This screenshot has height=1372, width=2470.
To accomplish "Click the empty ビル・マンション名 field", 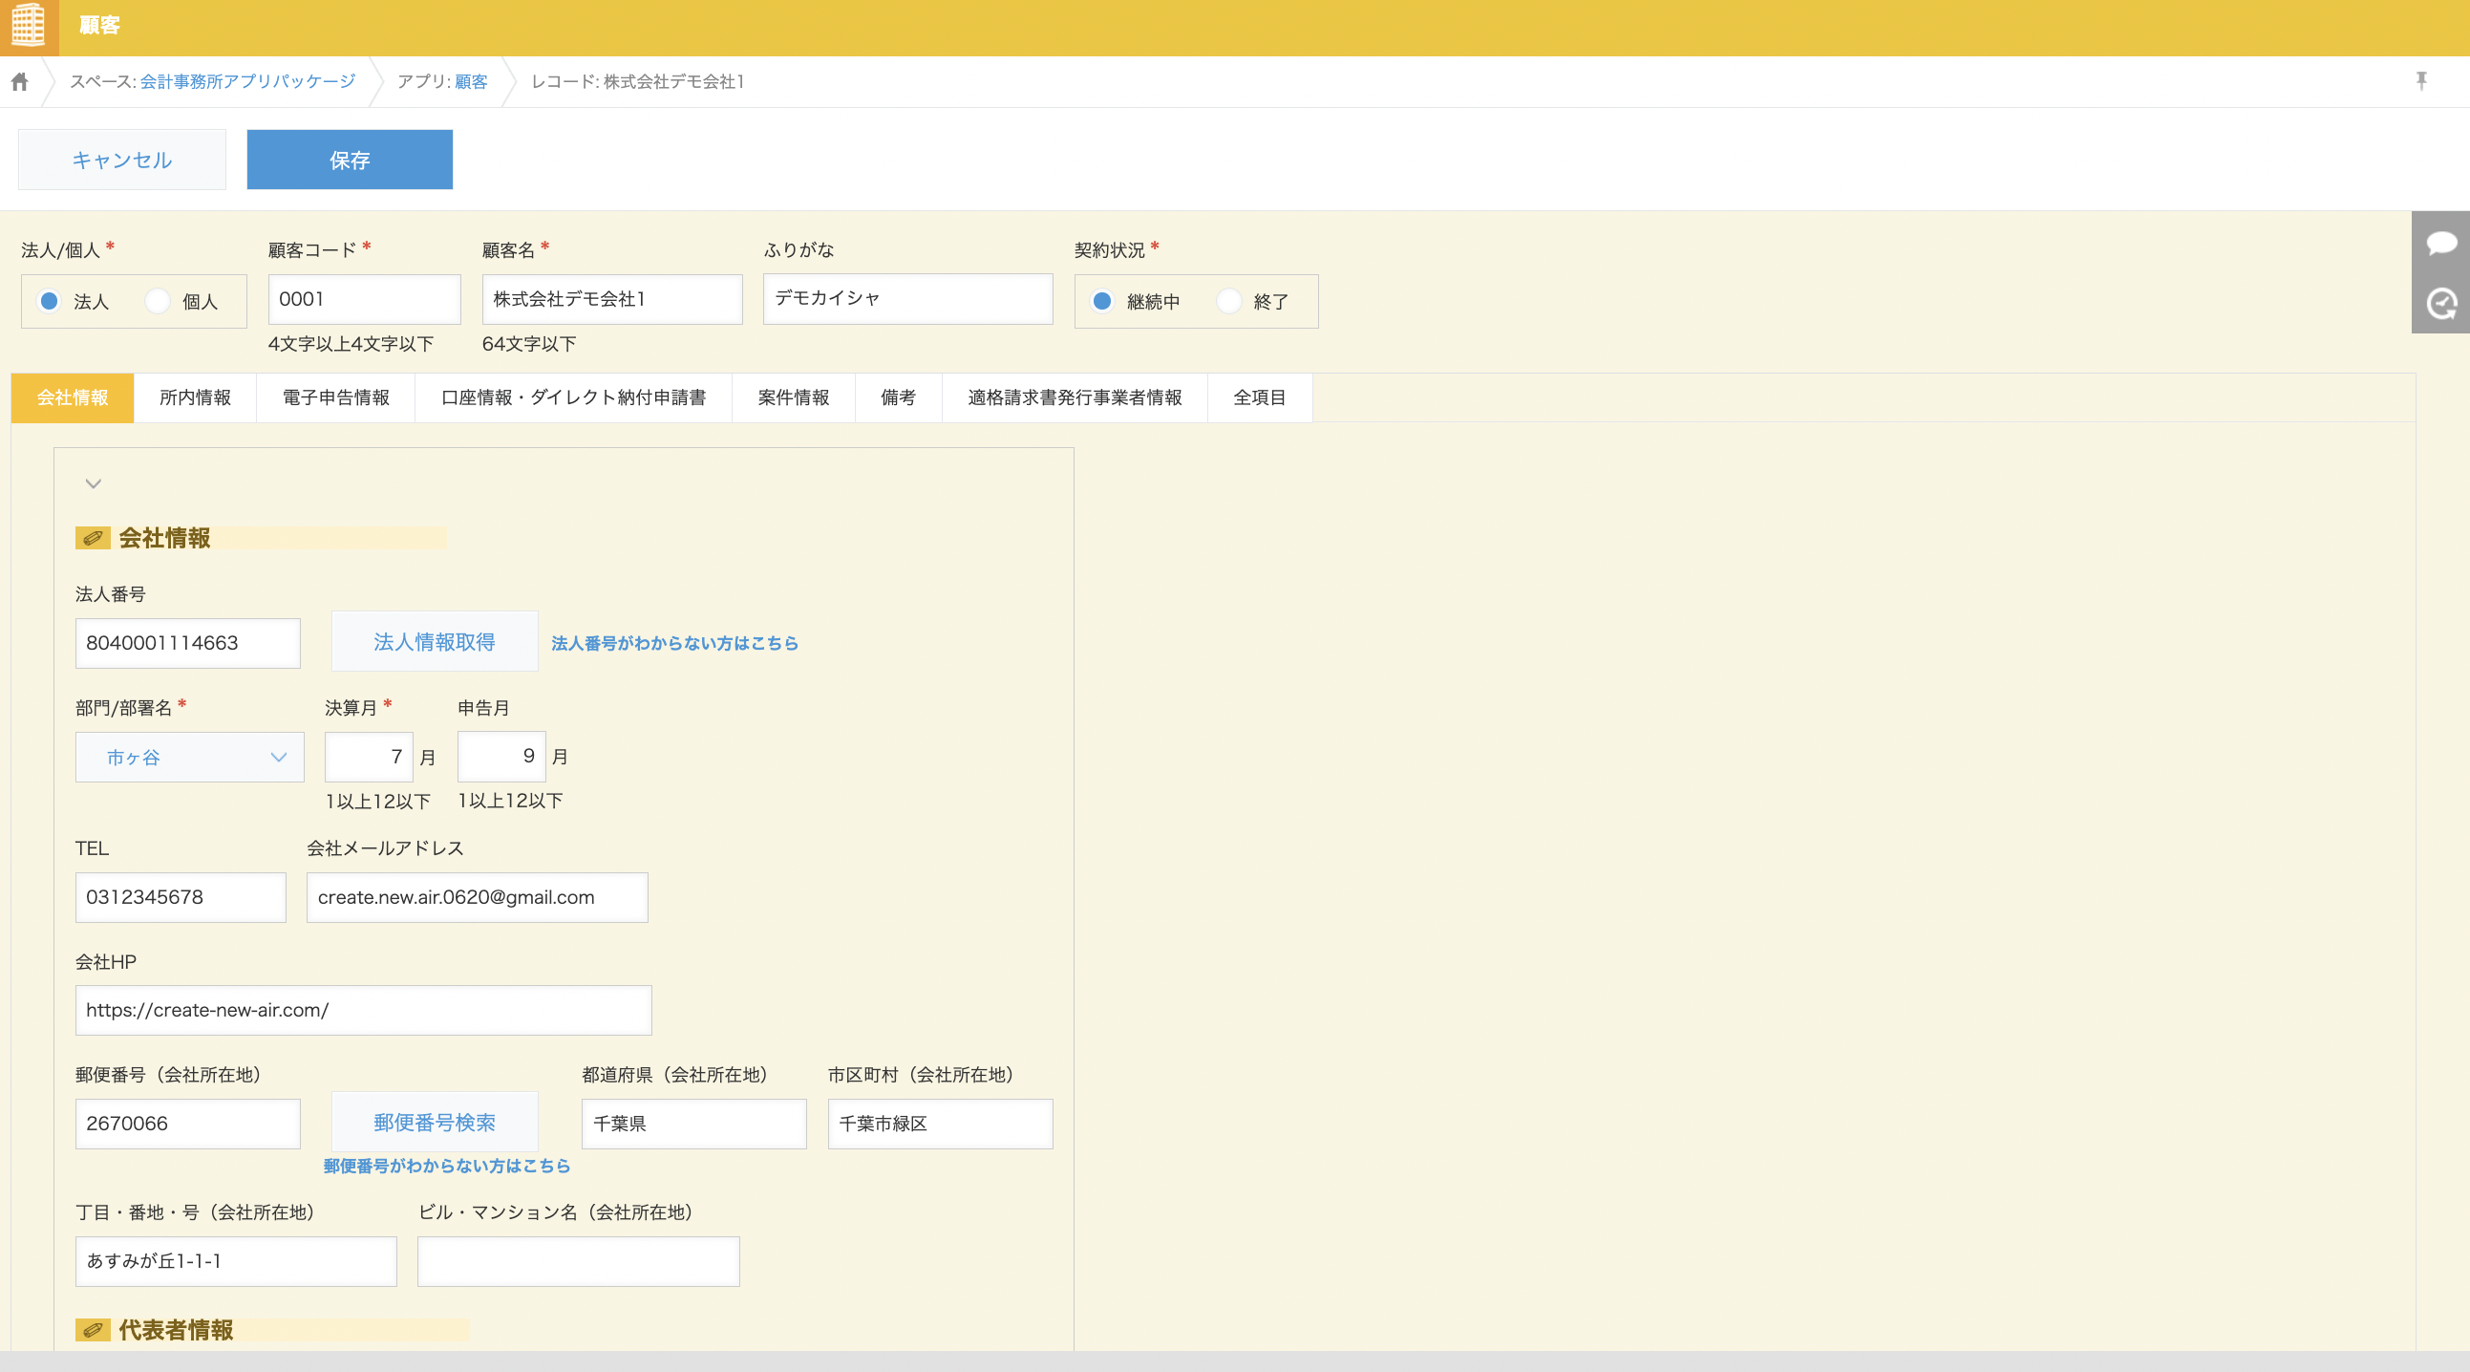I will [578, 1261].
